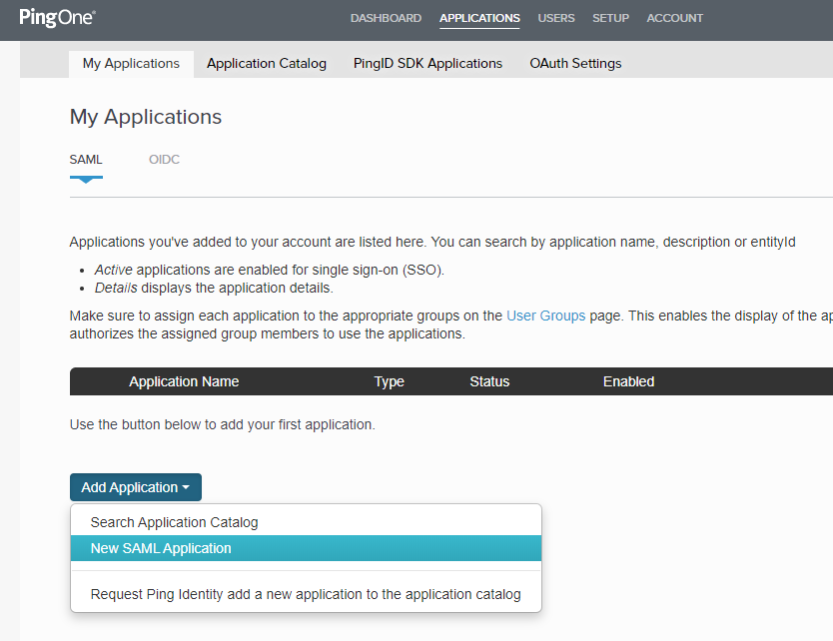Go to the Applications top menu

pos(479,18)
